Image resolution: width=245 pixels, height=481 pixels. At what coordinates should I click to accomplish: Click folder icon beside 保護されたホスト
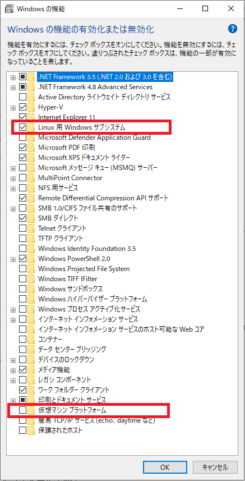31,430
